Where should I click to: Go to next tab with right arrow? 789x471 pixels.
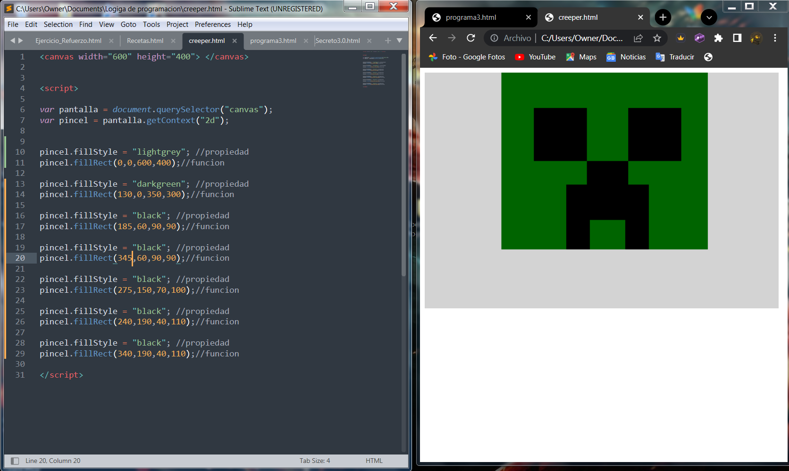(x=20, y=41)
